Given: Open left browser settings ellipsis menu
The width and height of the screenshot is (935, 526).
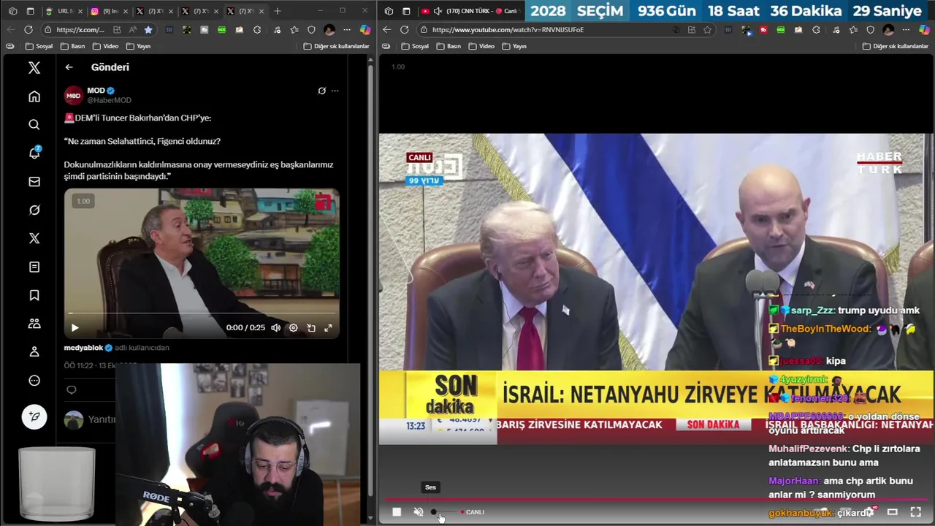Looking at the screenshot, I should pyautogui.click(x=347, y=30).
